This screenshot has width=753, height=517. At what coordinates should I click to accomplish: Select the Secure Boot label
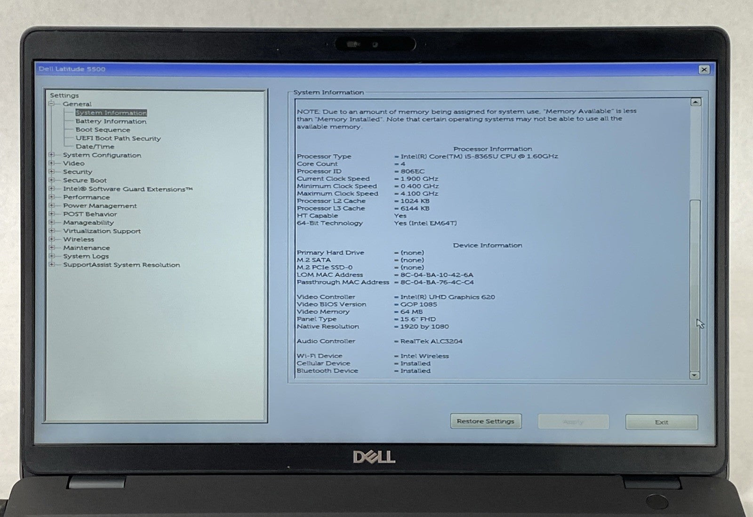tap(85, 180)
